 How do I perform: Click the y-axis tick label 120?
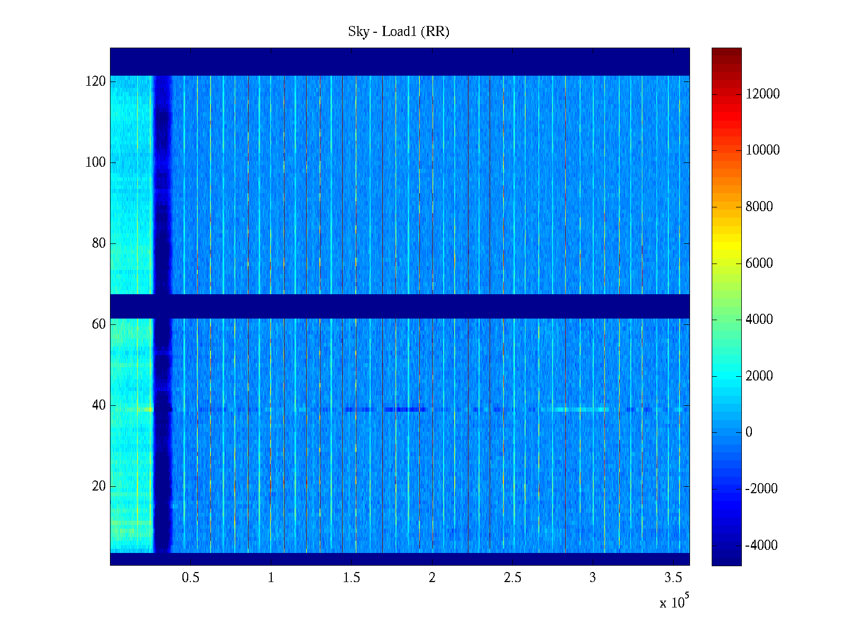(x=96, y=81)
